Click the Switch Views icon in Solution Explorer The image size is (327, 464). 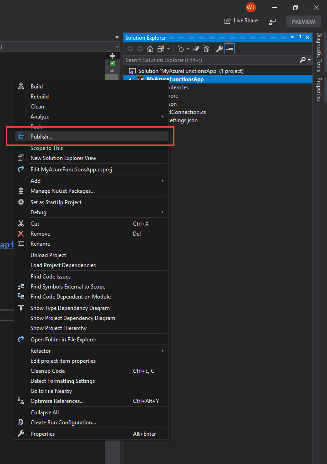coord(161,49)
